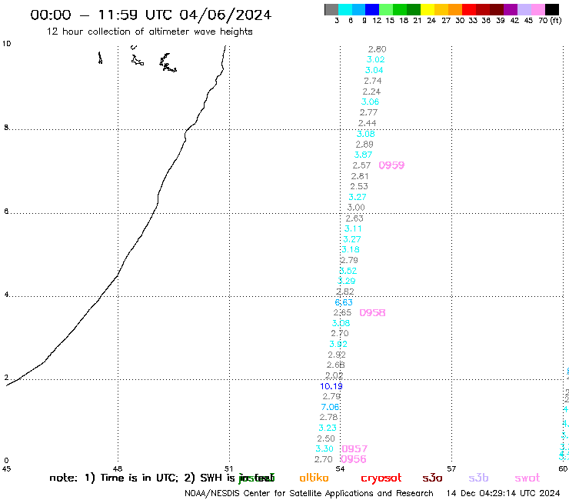569x500 pixels.
Task: Pick the purple swatch in the color scale
Action: (x=511, y=9)
